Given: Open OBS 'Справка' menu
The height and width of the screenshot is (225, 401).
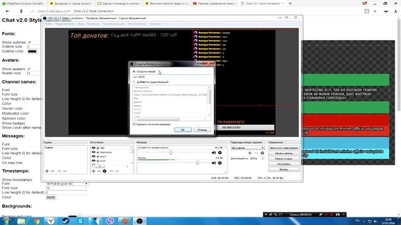Looking at the screenshot, I should tap(156, 24).
